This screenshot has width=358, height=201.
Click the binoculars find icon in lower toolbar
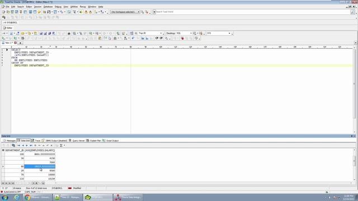[115, 39]
